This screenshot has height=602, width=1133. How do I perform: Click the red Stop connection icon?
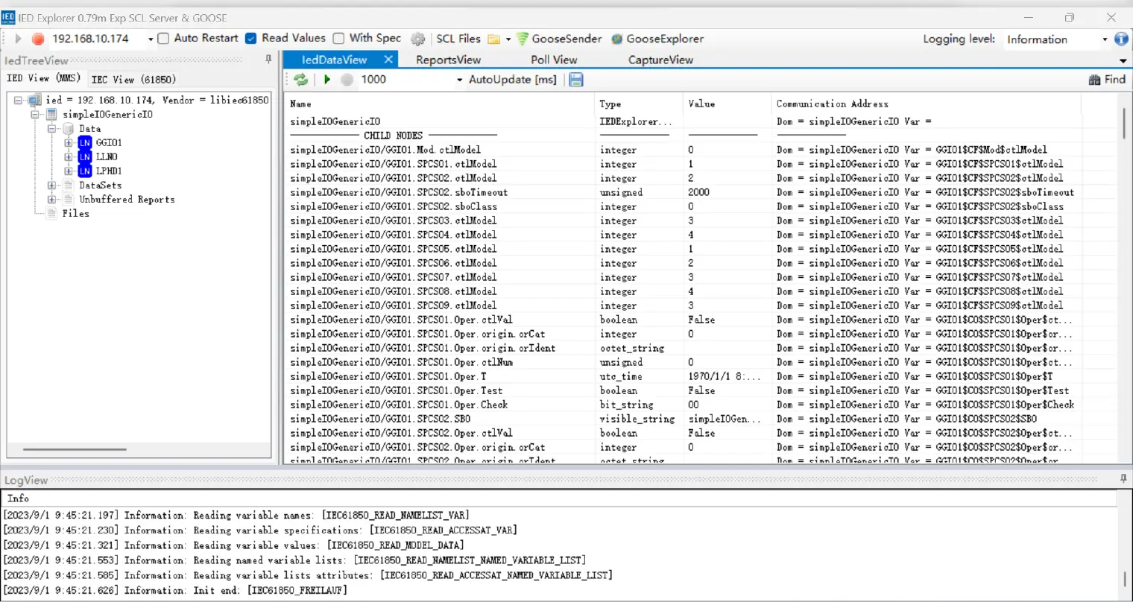coord(38,39)
